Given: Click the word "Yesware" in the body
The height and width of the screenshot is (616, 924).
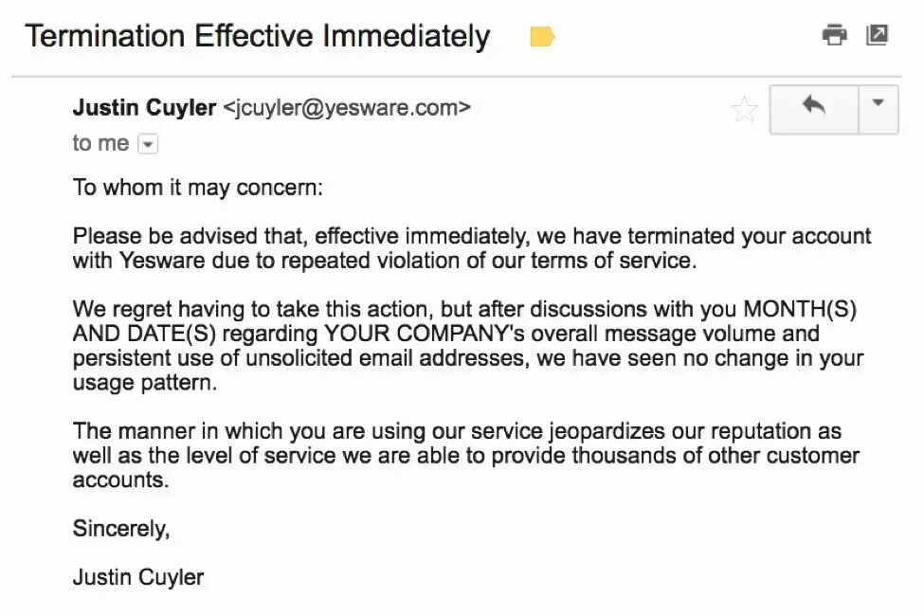Looking at the screenshot, I should [162, 261].
